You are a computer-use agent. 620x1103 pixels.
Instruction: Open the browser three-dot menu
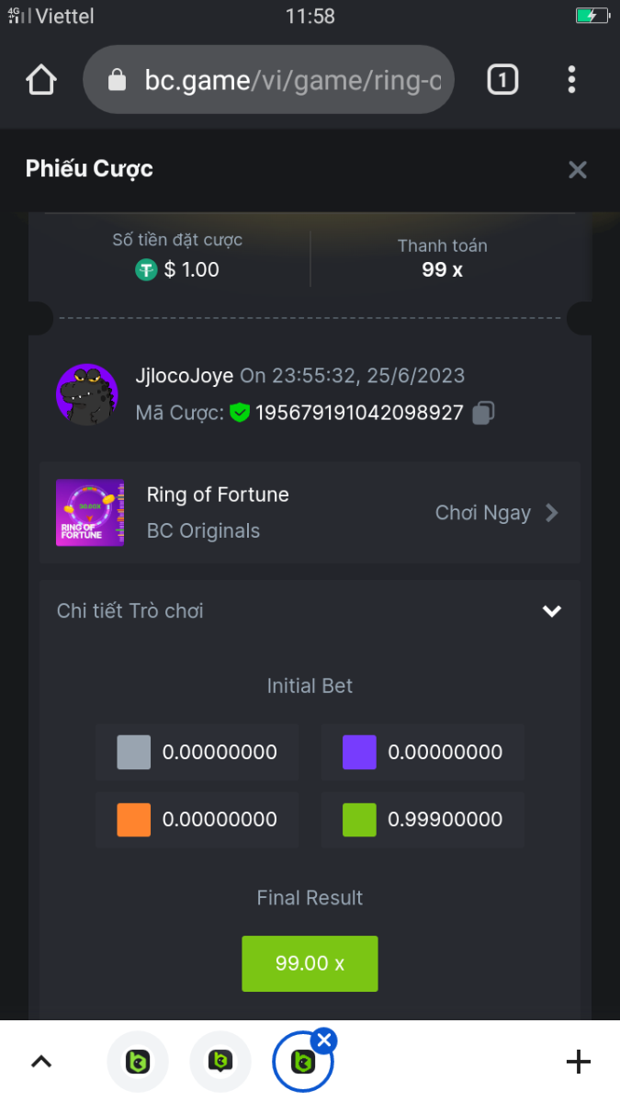coord(571,80)
